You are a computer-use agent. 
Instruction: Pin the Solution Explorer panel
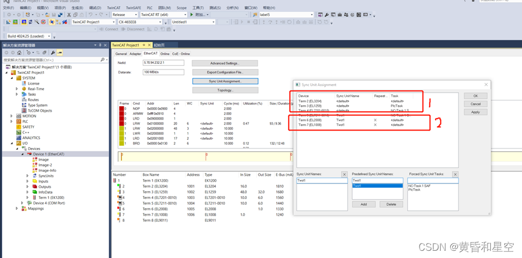pyautogui.click(x=100, y=45)
